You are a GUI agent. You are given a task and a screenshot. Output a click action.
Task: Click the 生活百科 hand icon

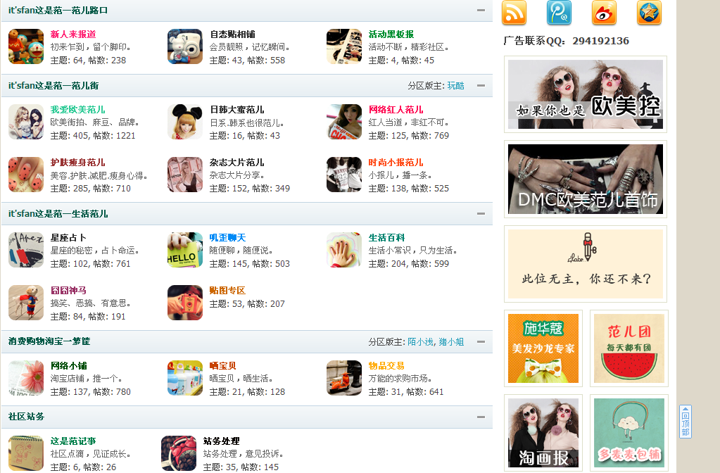[344, 250]
